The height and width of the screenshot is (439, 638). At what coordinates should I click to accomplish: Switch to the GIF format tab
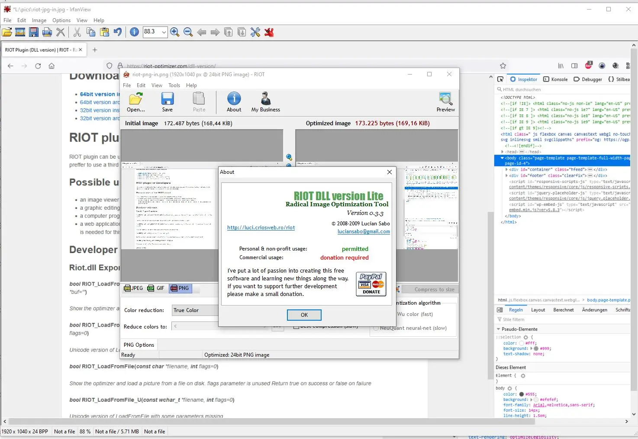[156, 288]
